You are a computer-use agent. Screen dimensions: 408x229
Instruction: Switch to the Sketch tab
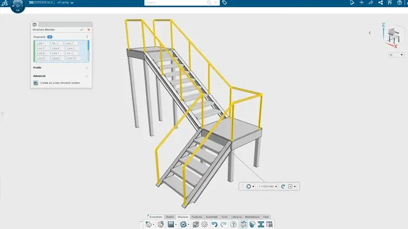(170, 217)
